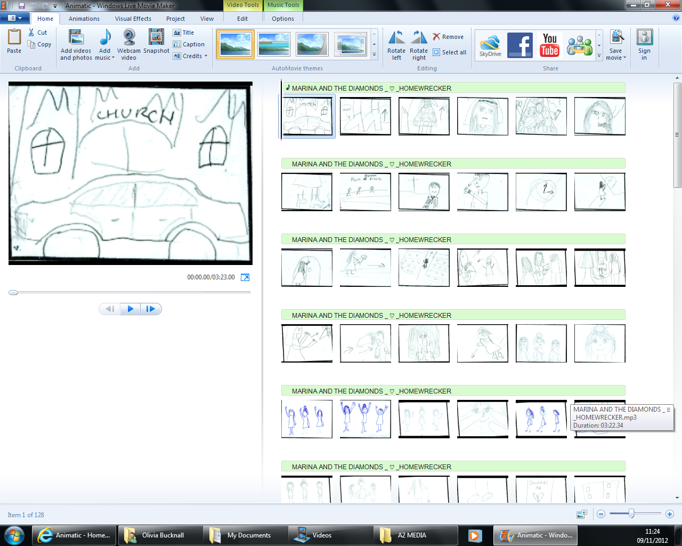
Task: Open Video Tools Edit tab
Action: pyautogui.click(x=242, y=19)
